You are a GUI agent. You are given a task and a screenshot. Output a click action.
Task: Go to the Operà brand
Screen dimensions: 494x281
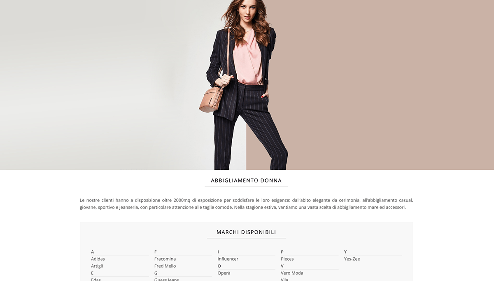tap(224, 273)
